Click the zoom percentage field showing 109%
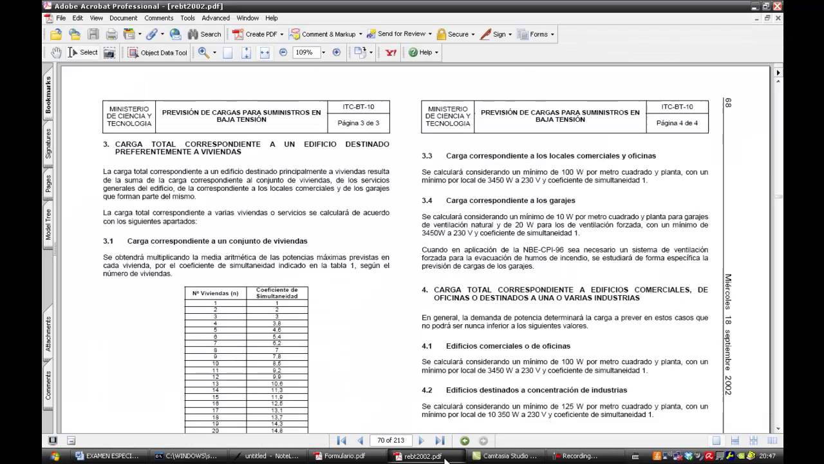Viewport: 824px width, 464px height. click(305, 52)
